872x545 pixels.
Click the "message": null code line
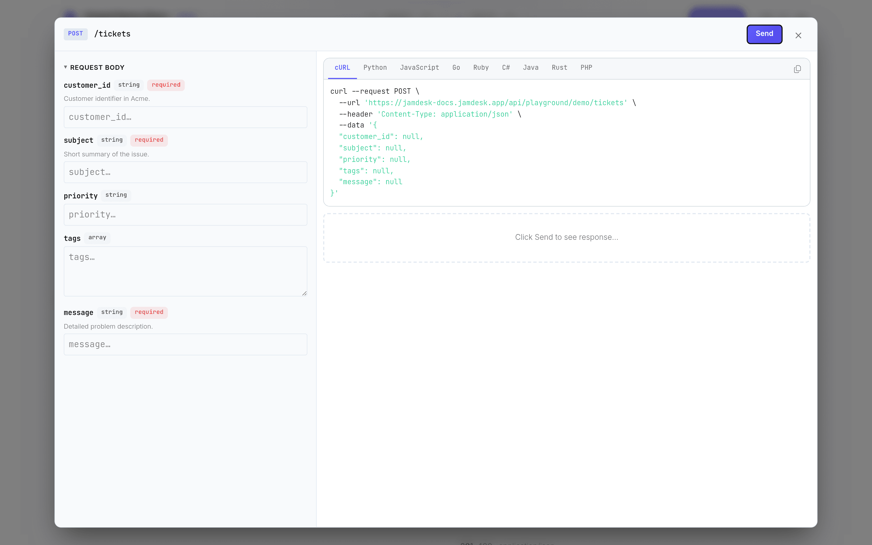[370, 182]
